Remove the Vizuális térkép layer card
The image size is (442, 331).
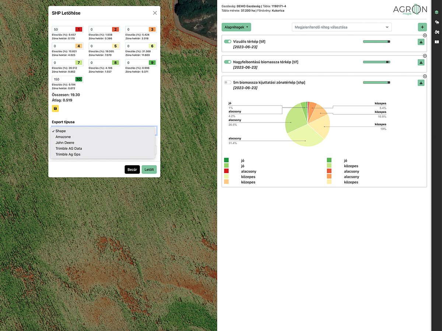click(x=425, y=35)
